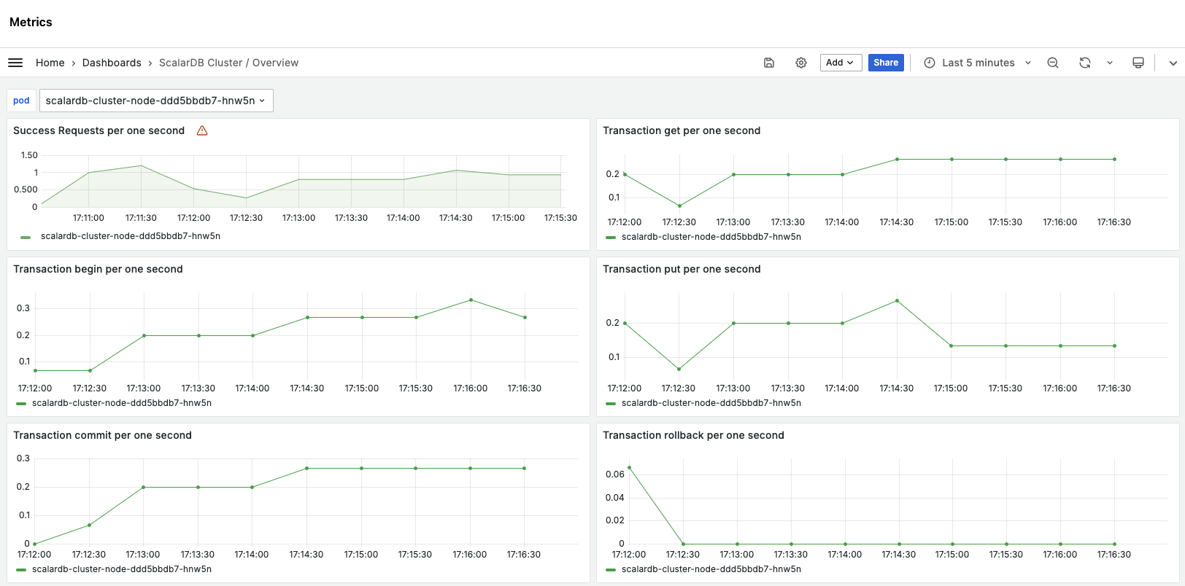Click the 0.06 y-axis label in rollback chart

[615, 474]
